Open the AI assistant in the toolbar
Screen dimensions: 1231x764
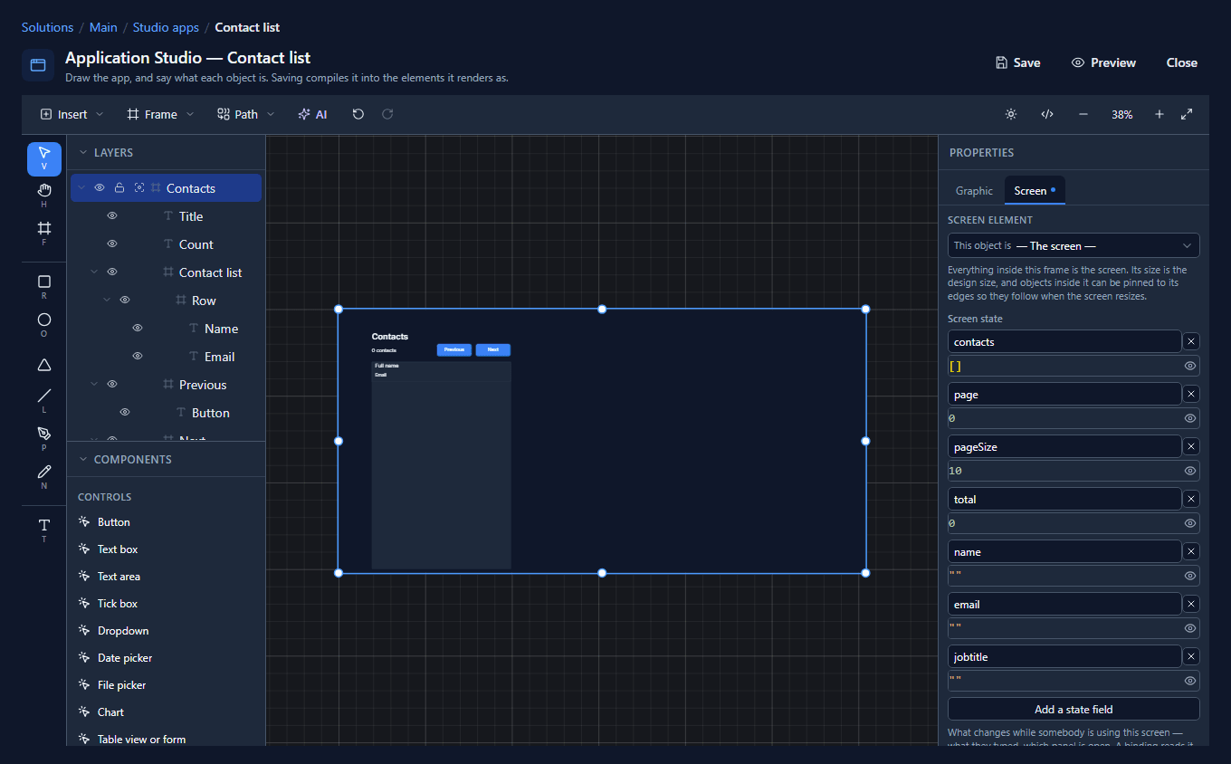pos(312,114)
